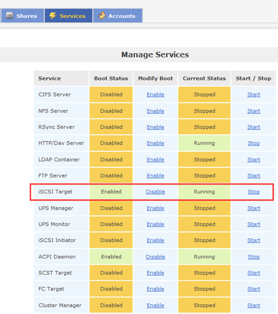Click the Accounts user icon
278x314 pixels.
(x=101, y=15)
